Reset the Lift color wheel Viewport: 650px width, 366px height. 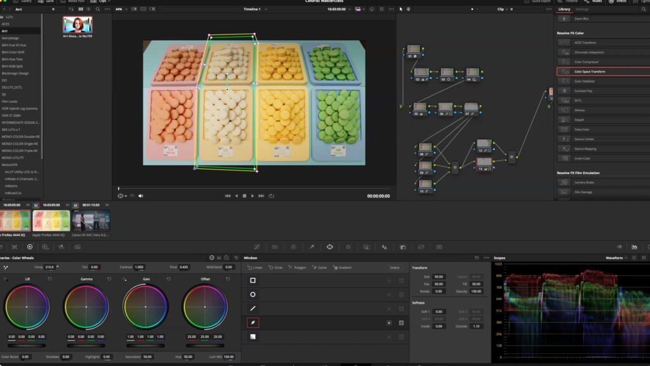[50, 279]
